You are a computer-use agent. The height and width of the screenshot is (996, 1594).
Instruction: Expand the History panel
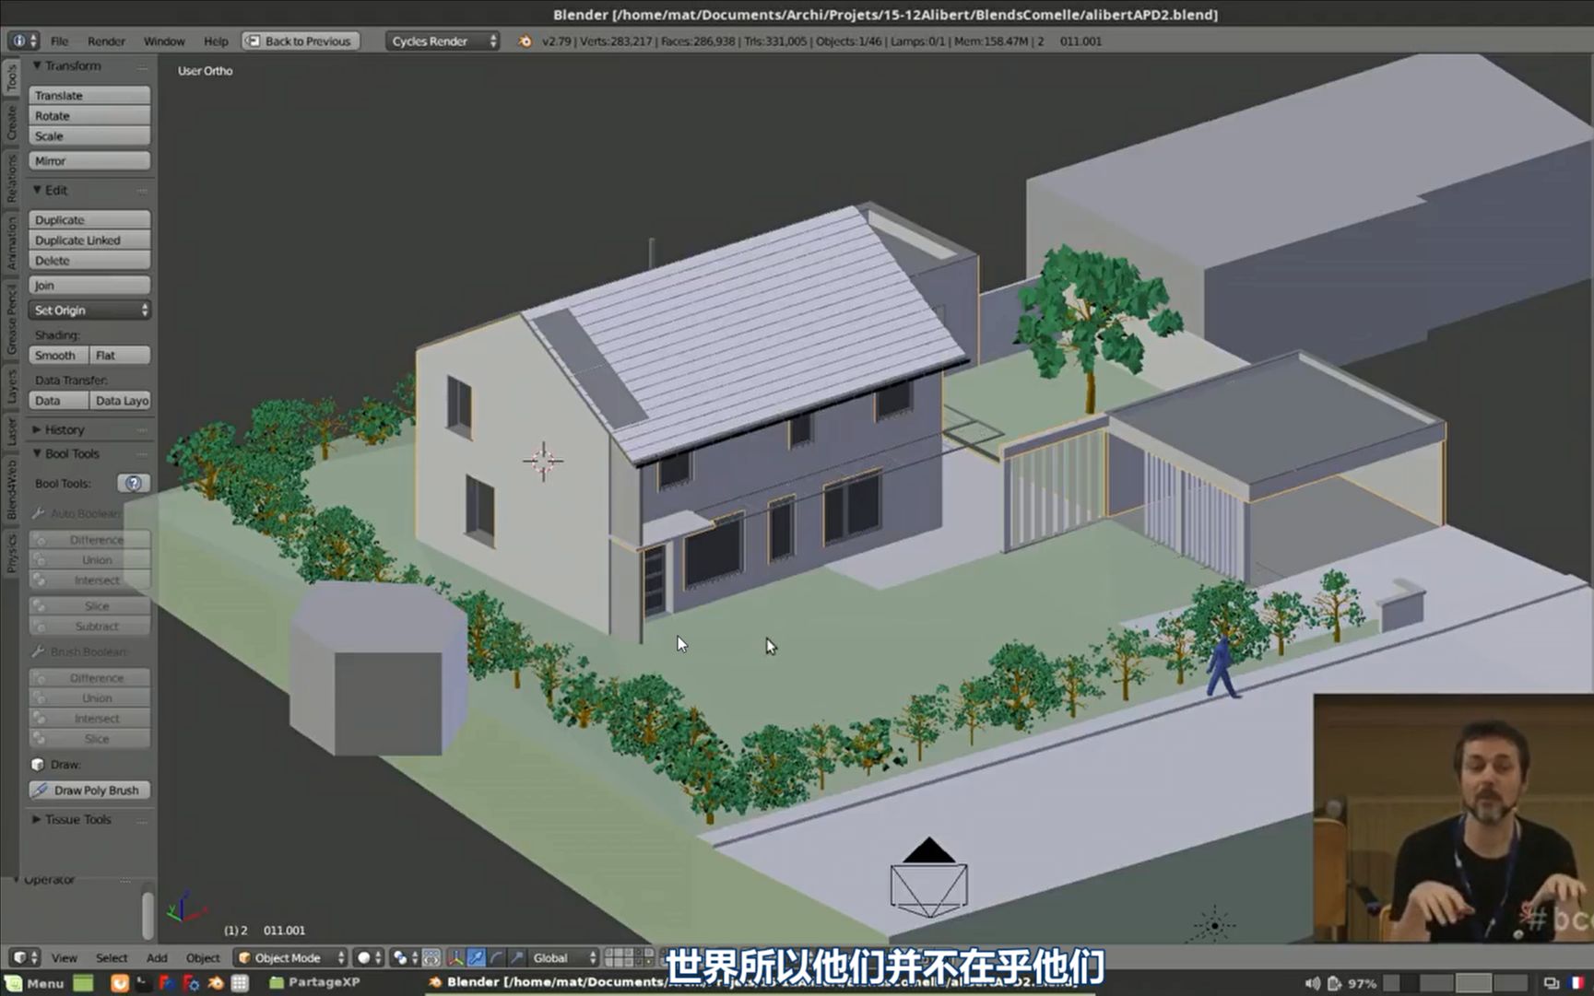[x=63, y=429]
